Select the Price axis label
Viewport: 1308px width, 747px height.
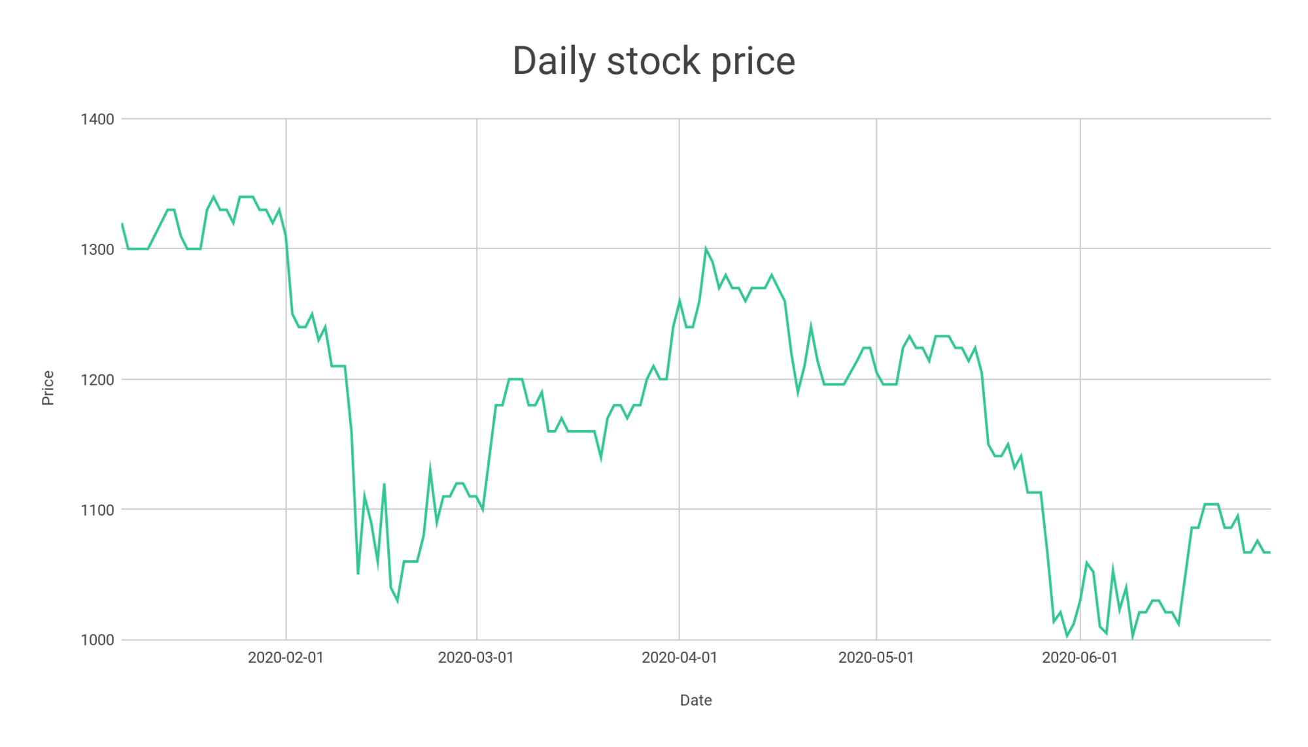coord(48,388)
